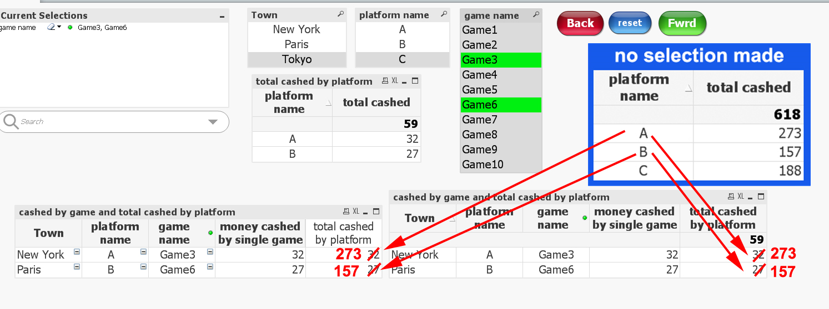
Task: Select B in the platform name list
Action: click(403, 44)
